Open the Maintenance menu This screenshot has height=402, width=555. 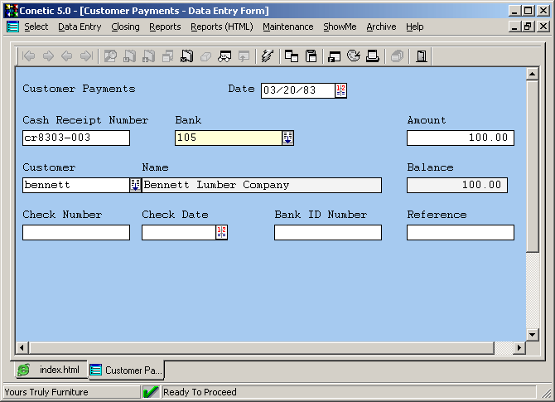tap(287, 27)
